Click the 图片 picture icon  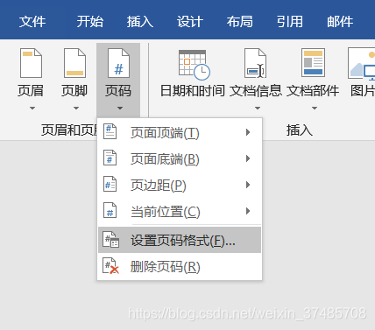pyautogui.click(x=361, y=64)
